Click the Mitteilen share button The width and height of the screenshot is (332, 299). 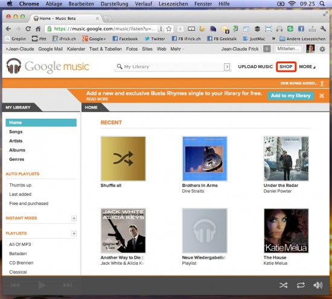pyautogui.click(x=288, y=49)
